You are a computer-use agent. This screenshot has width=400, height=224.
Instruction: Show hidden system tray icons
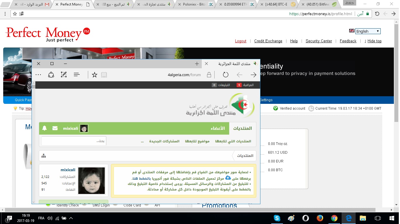click(71, 218)
